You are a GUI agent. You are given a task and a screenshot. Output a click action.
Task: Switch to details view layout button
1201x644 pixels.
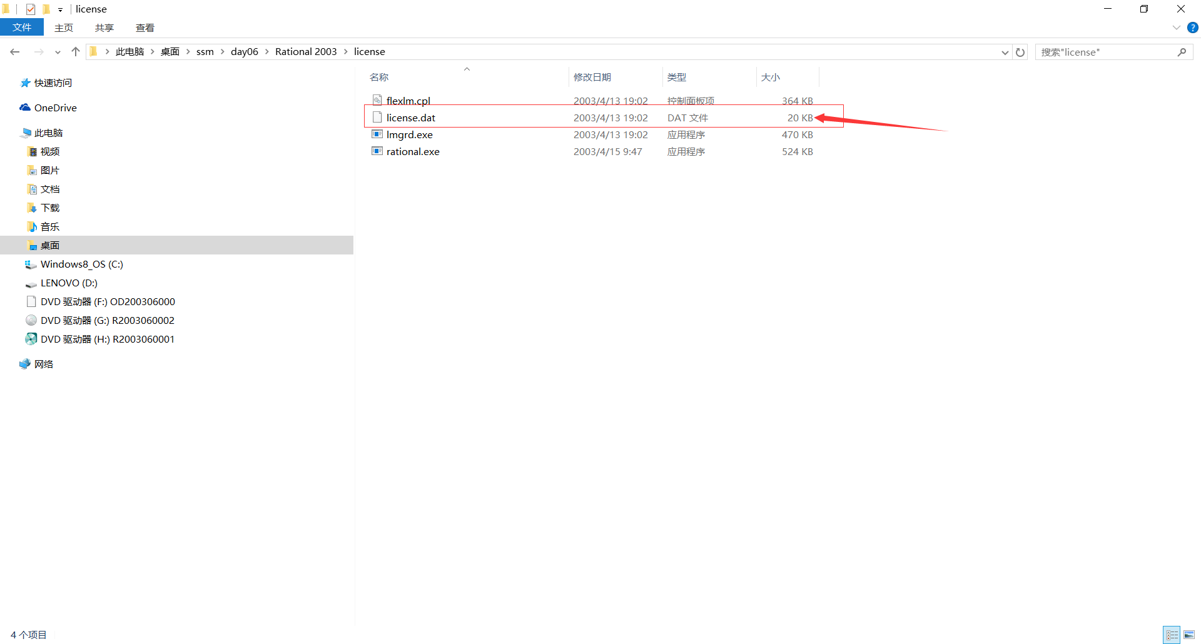tap(1172, 635)
